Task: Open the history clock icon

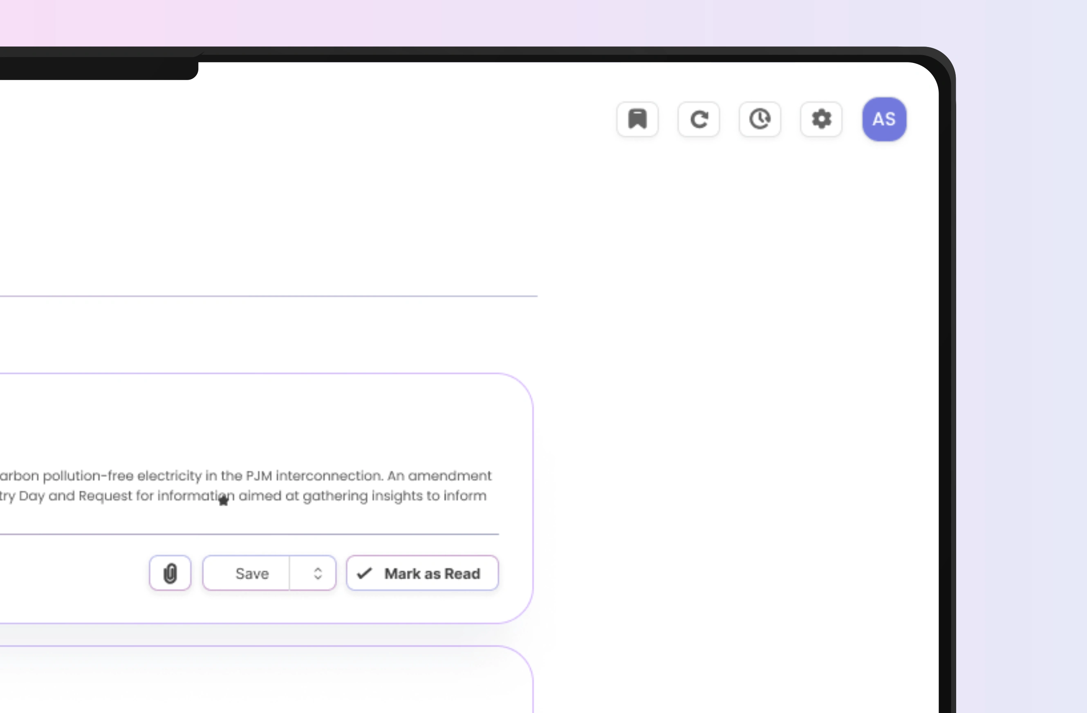Action: click(x=760, y=119)
